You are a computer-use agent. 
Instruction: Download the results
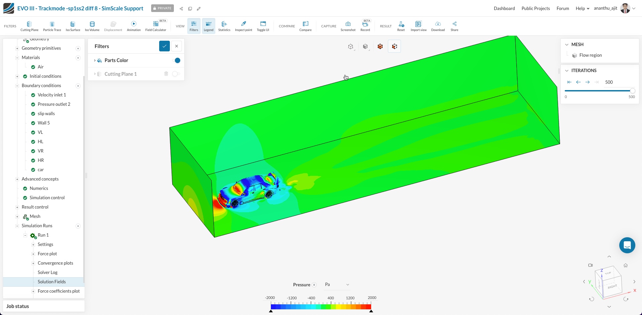click(438, 26)
